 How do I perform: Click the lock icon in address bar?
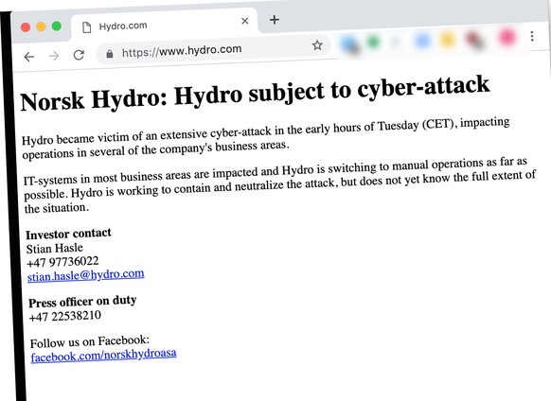coord(110,54)
